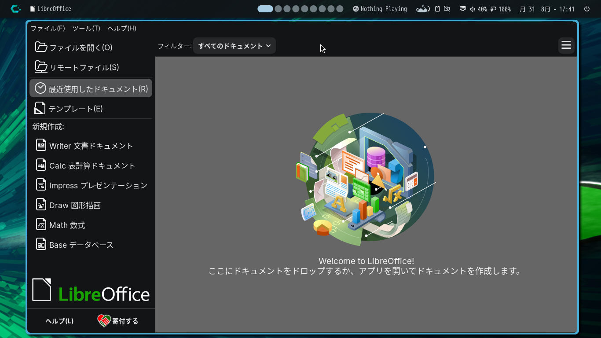601x338 pixels.
Task: Click the CachyOS launcher logo in top bar
Action: [15, 9]
